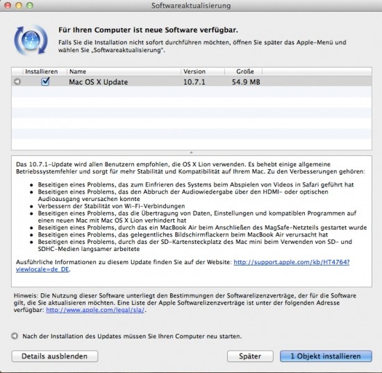The width and height of the screenshot is (382, 373).
Task: Select the 'Mac OS X Update' row name
Action: 99,82
